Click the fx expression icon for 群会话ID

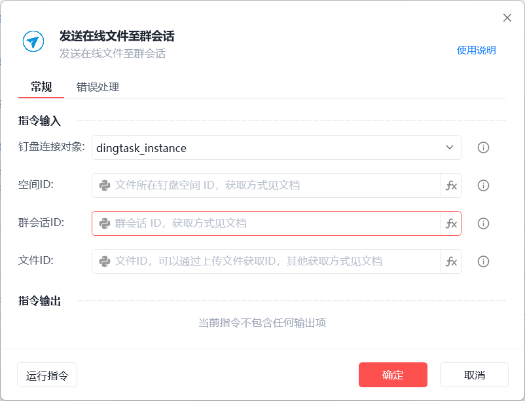point(451,223)
